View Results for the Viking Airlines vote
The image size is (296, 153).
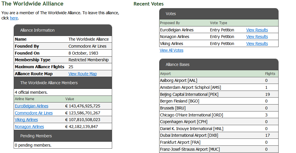[257, 44]
